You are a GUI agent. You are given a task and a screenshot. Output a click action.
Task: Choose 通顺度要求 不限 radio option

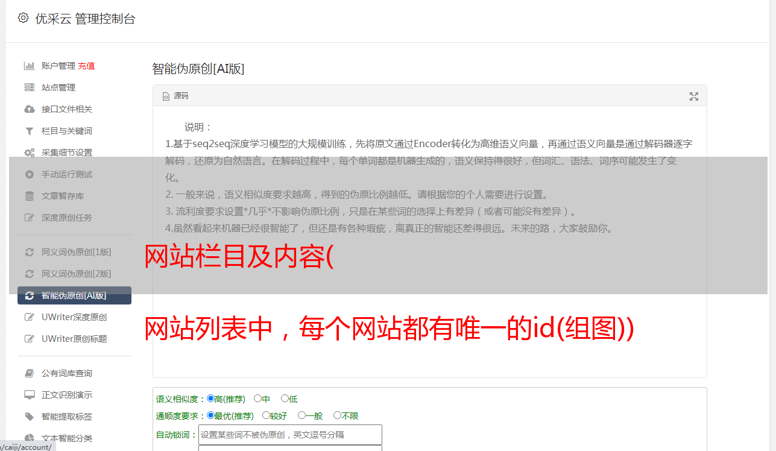tap(337, 415)
